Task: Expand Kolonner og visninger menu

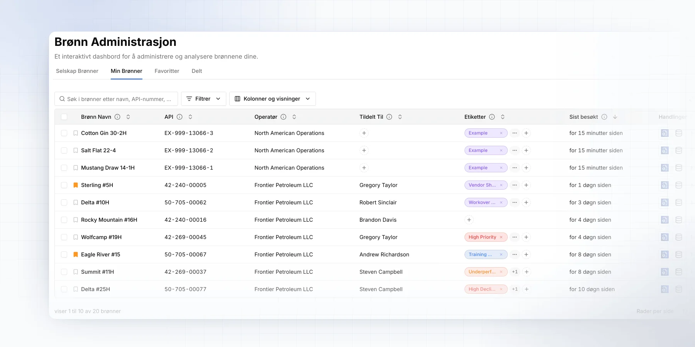Action: (x=273, y=99)
